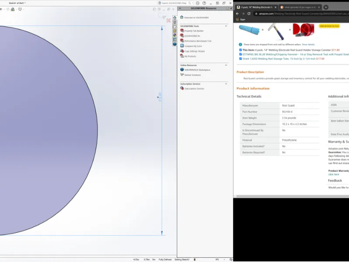Click the blue rod storage tube thumbnail
Viewport: 349px width, 262px height.
(x=249, y=30)
